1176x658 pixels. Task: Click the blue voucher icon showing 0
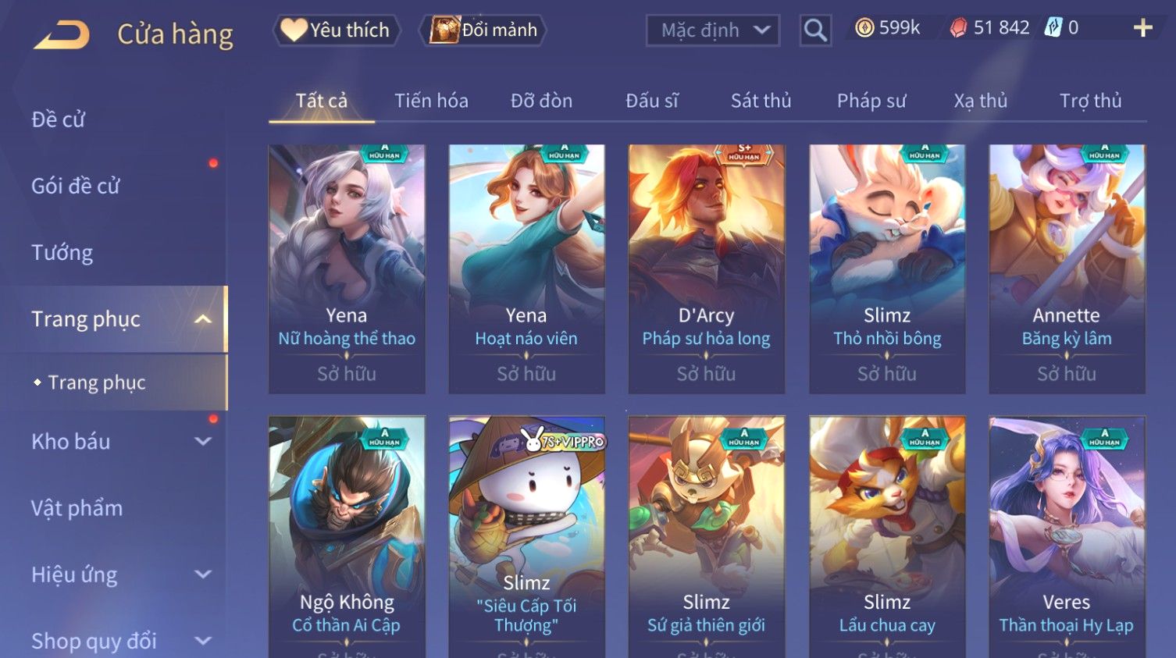(1053, 28)
